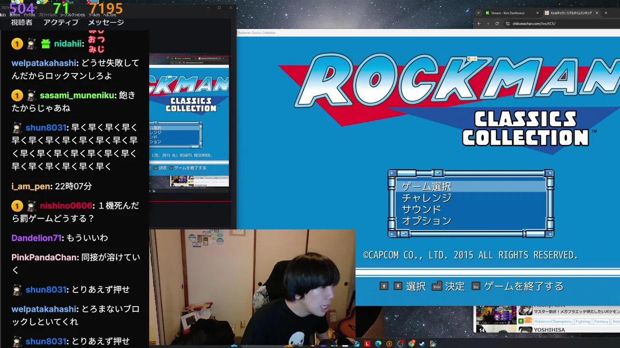Click the Enter key icon beside 決定
The height and width of the screenshot is (348, 620).
[x=437, y=286]
